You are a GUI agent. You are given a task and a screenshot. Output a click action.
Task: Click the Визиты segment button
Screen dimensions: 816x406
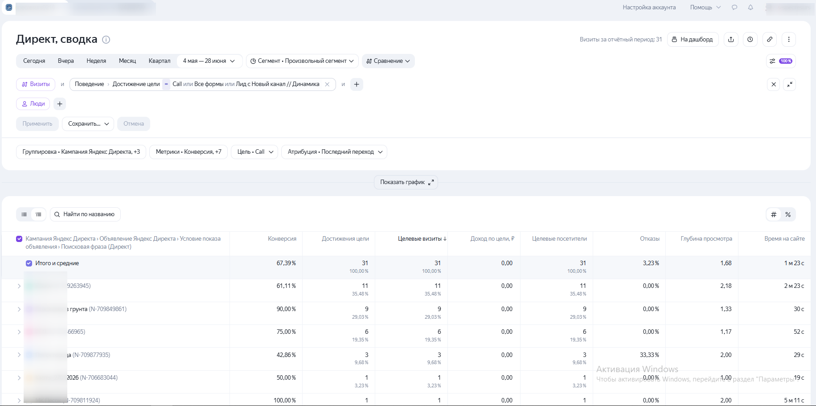pos(36,84)
